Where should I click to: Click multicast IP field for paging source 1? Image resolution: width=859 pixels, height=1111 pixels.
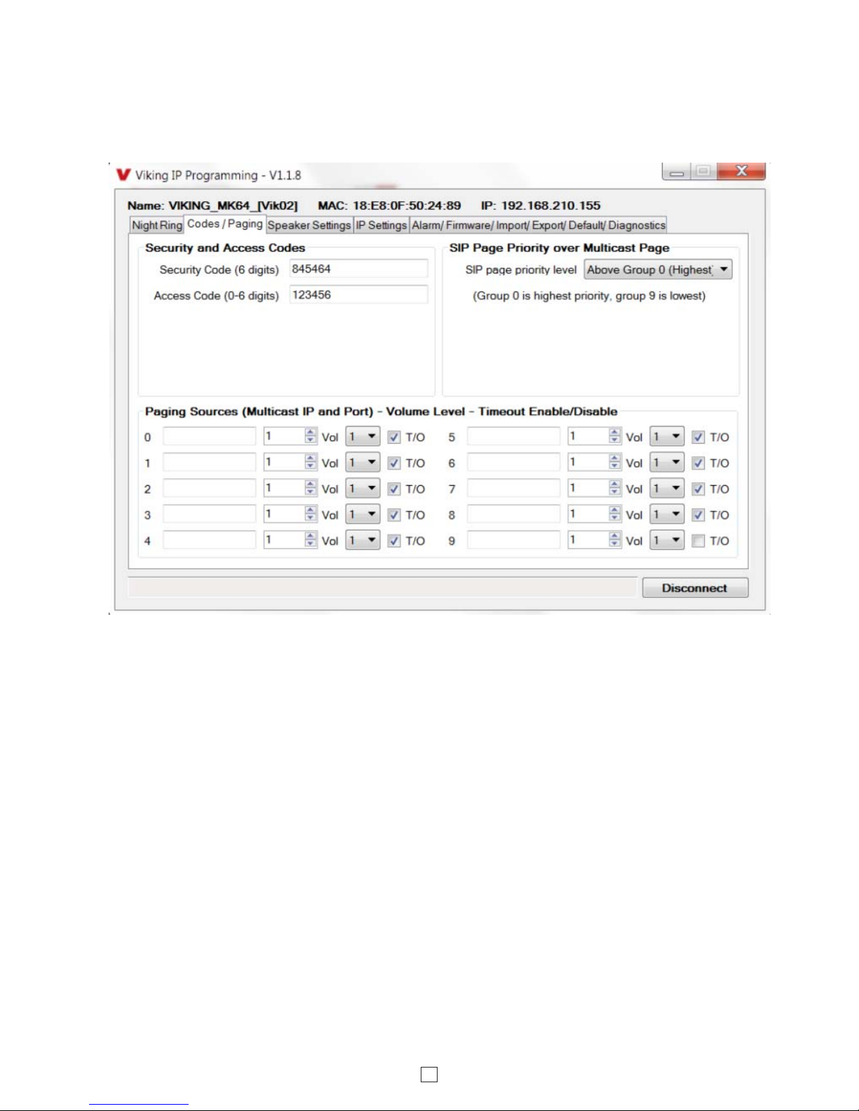click(x=210, y=462)
